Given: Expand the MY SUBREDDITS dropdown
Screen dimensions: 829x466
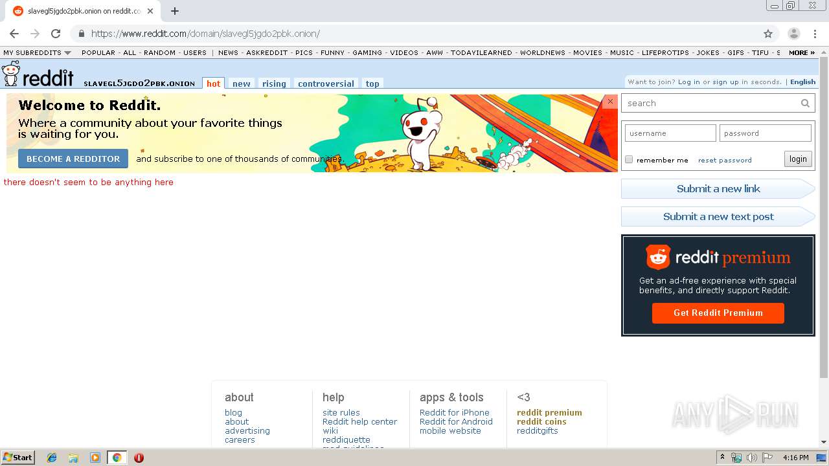Looking at the screenshot, I should coord(37,52).
